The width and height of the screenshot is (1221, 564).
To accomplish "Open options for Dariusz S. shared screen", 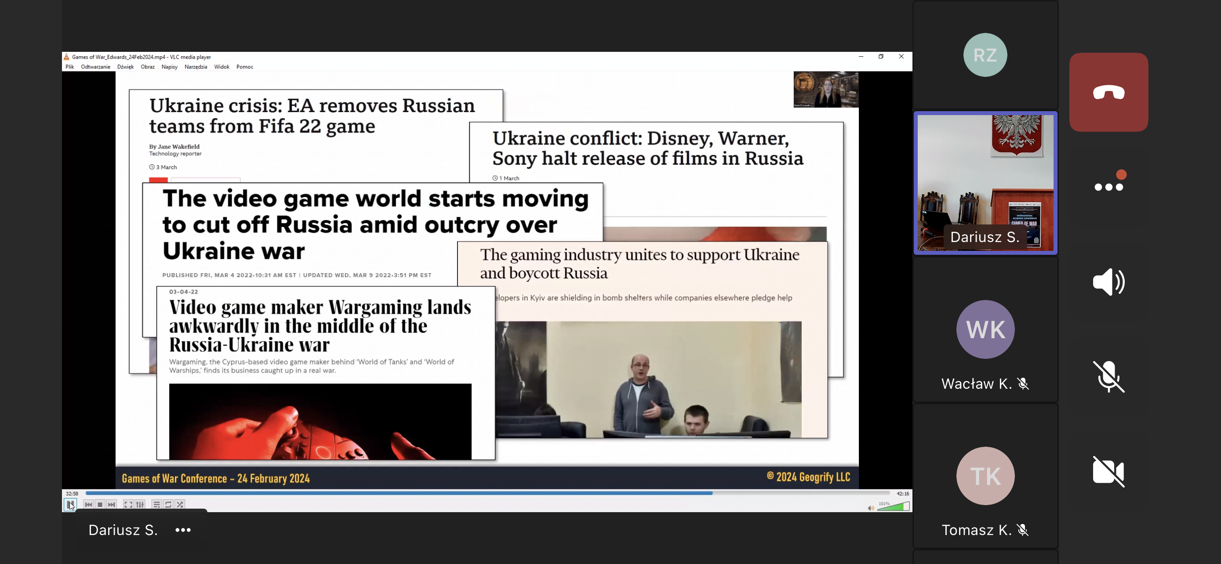I will click(x=183, y=530).
